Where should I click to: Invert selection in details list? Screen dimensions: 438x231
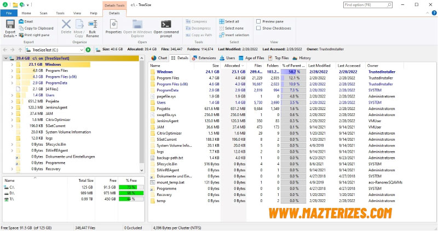(234, 35)
